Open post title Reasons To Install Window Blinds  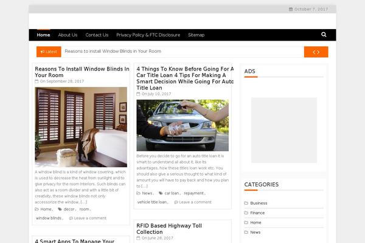(x=82, y=72)
